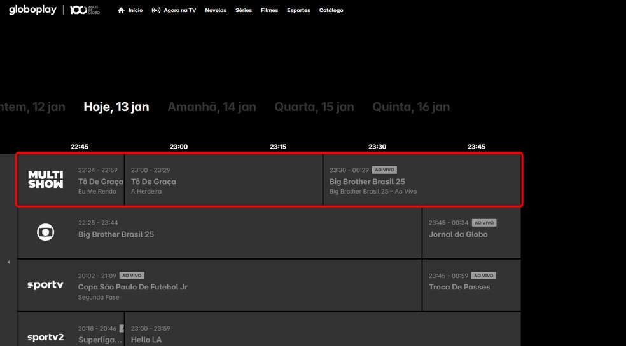Open the Esportes section
Viewport: 626px width, 346px height.
click(298, 10)
